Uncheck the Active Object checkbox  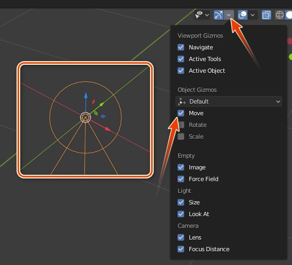pyautogui.click(x=181, y=71)
